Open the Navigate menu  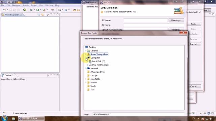16,5
